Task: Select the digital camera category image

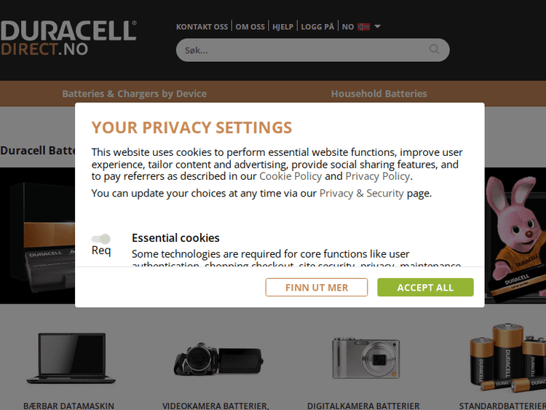Action: [365, 358]
